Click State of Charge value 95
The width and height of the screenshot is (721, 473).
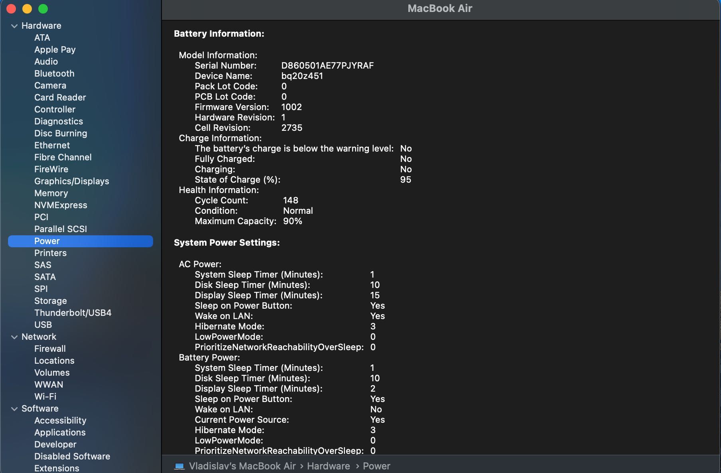pos(406,179)
